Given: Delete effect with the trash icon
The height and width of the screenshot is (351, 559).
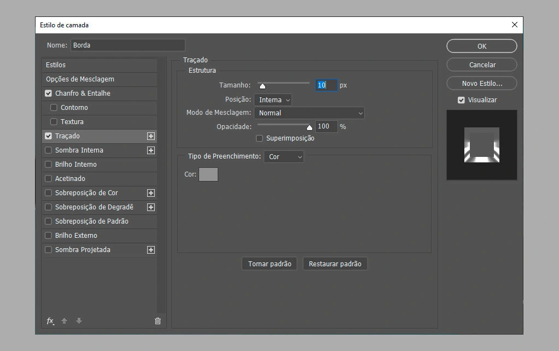Looking at the screenshot, I should [158, 321].
